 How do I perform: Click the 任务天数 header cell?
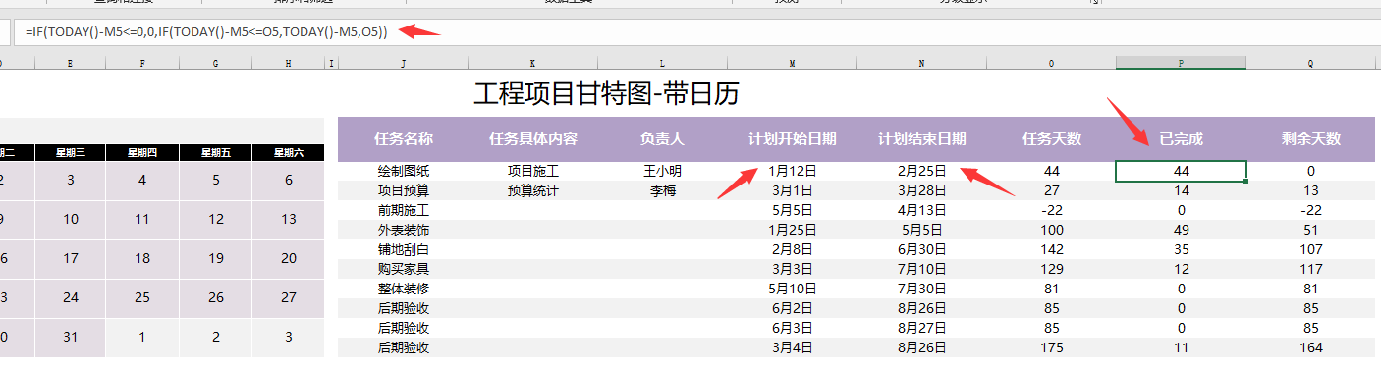point(1051,139)
